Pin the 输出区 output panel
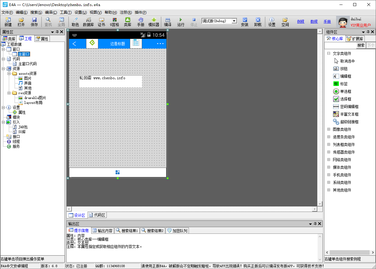Viewport: 376px width, 269px height. 315,224
